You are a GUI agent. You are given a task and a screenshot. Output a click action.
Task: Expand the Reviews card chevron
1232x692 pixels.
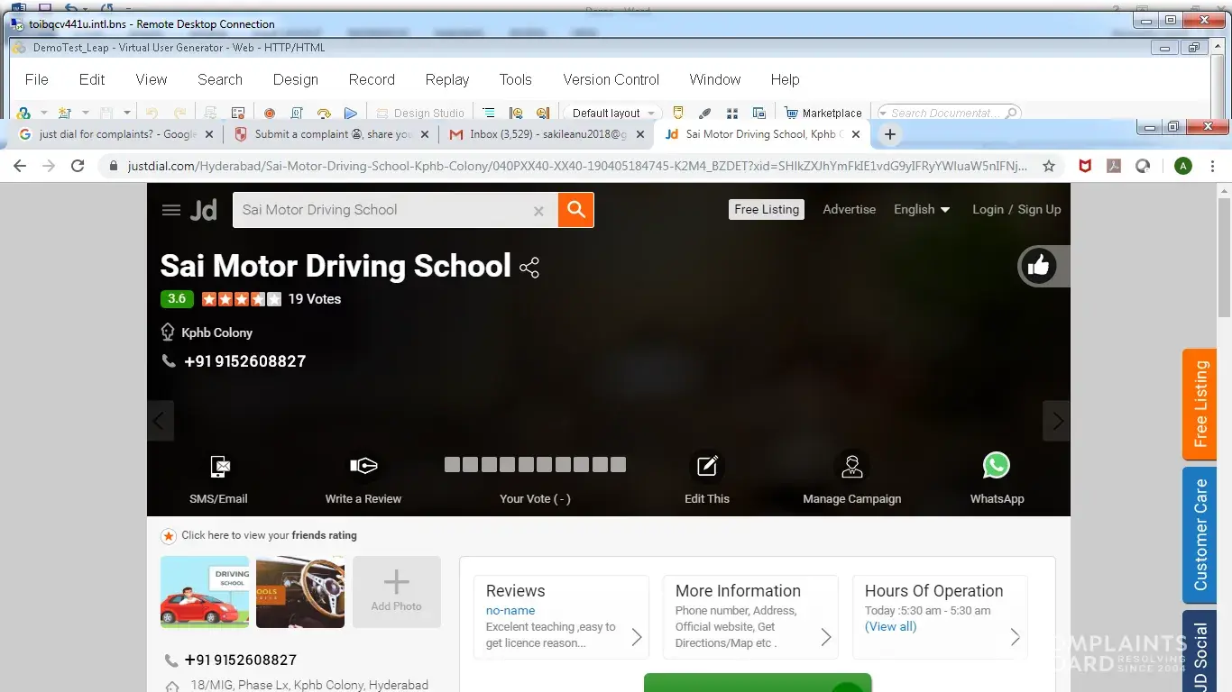pyautogui.click(x=637, y=637)
